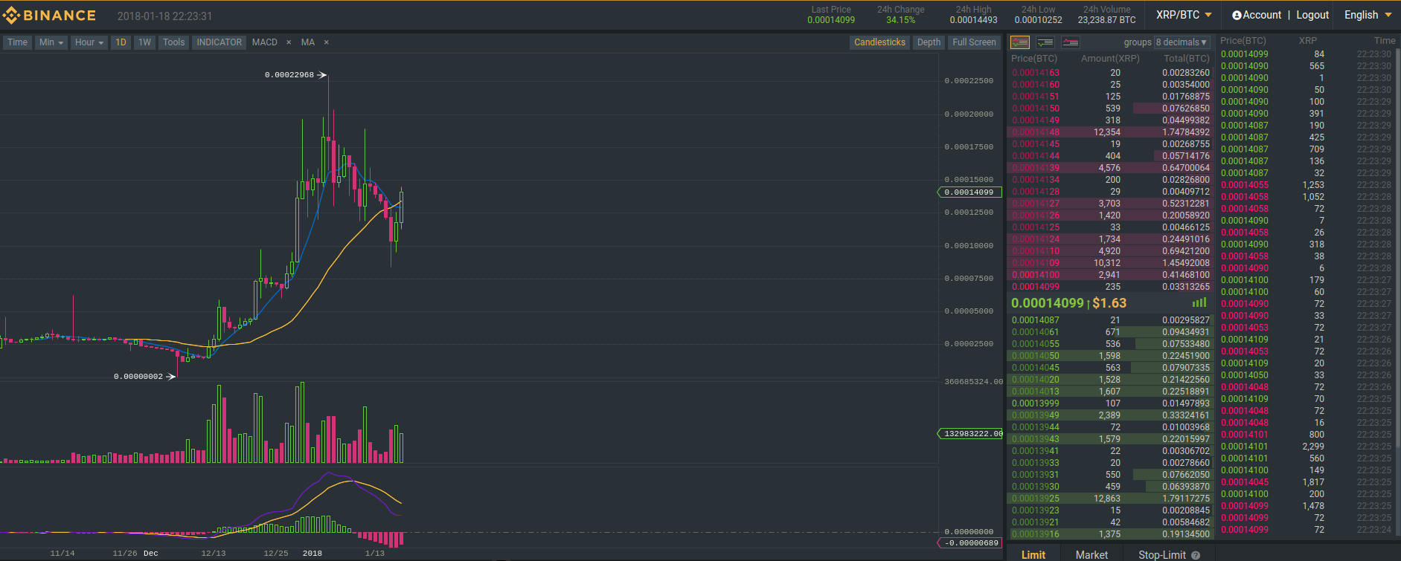
Task: Click the order book Total(BTC) header
Action: coord(1187,59)
